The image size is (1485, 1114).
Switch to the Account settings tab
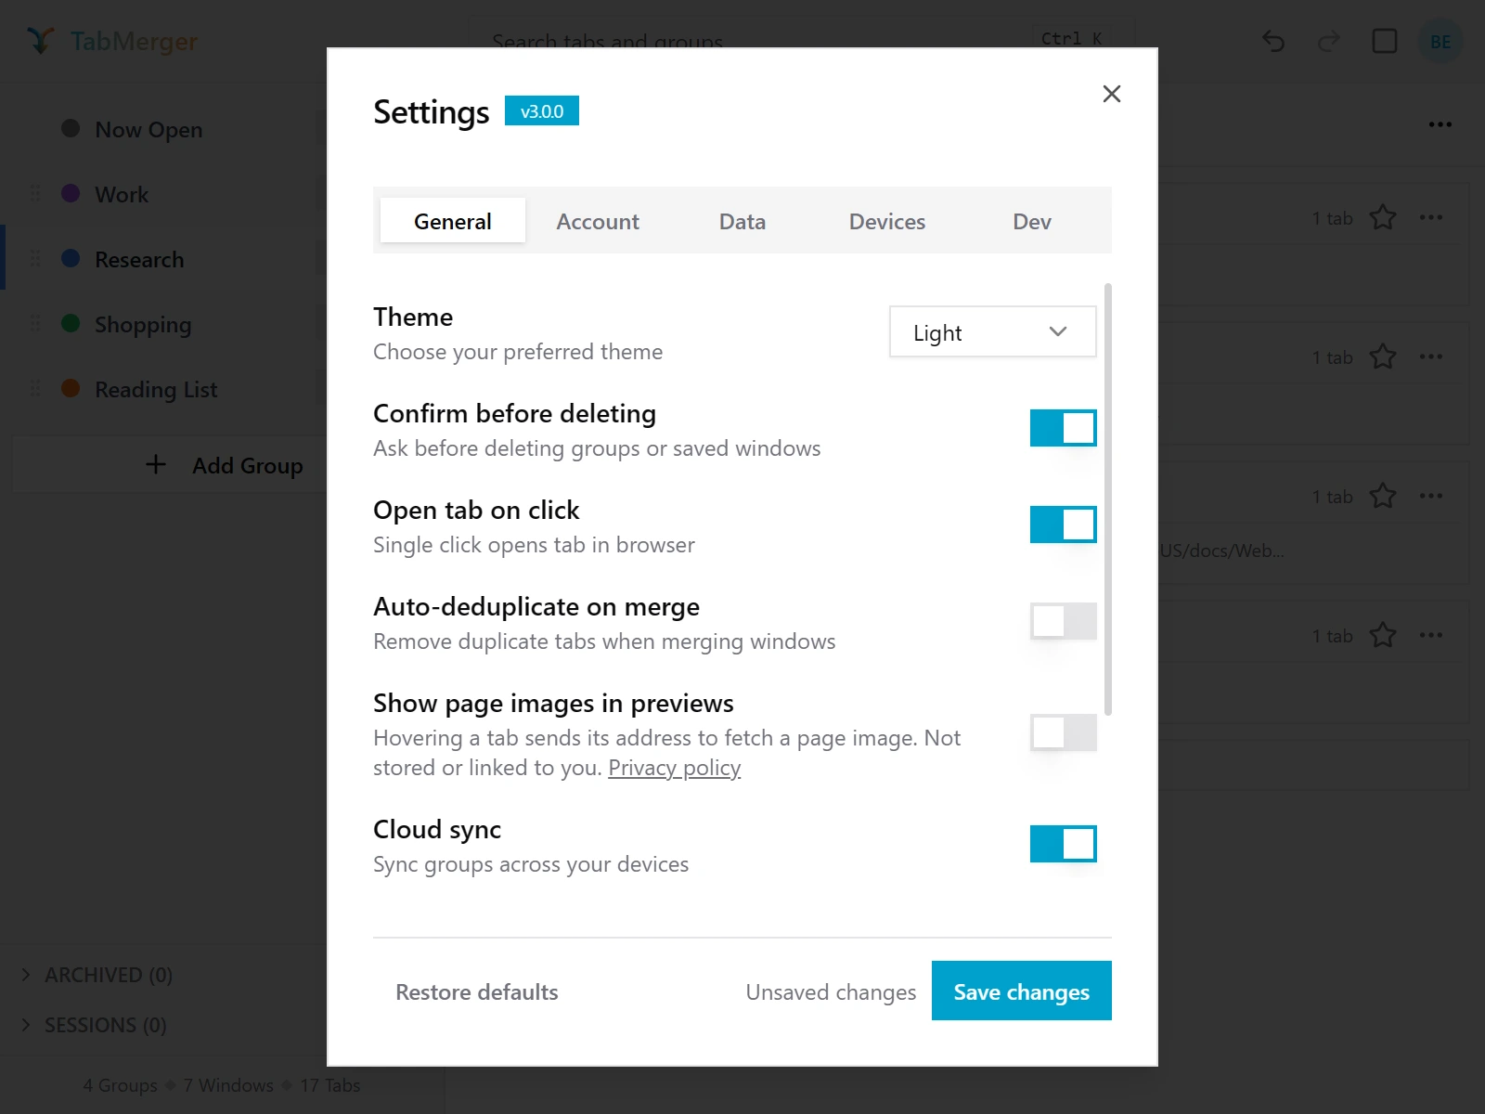pyautogui.click(x=598, y=220)
